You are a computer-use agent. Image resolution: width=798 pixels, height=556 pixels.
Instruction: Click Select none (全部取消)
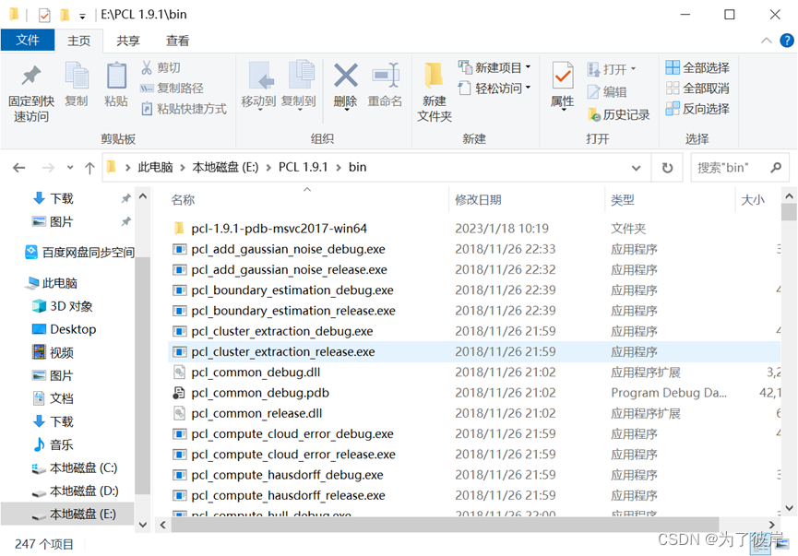pos(697,89)
